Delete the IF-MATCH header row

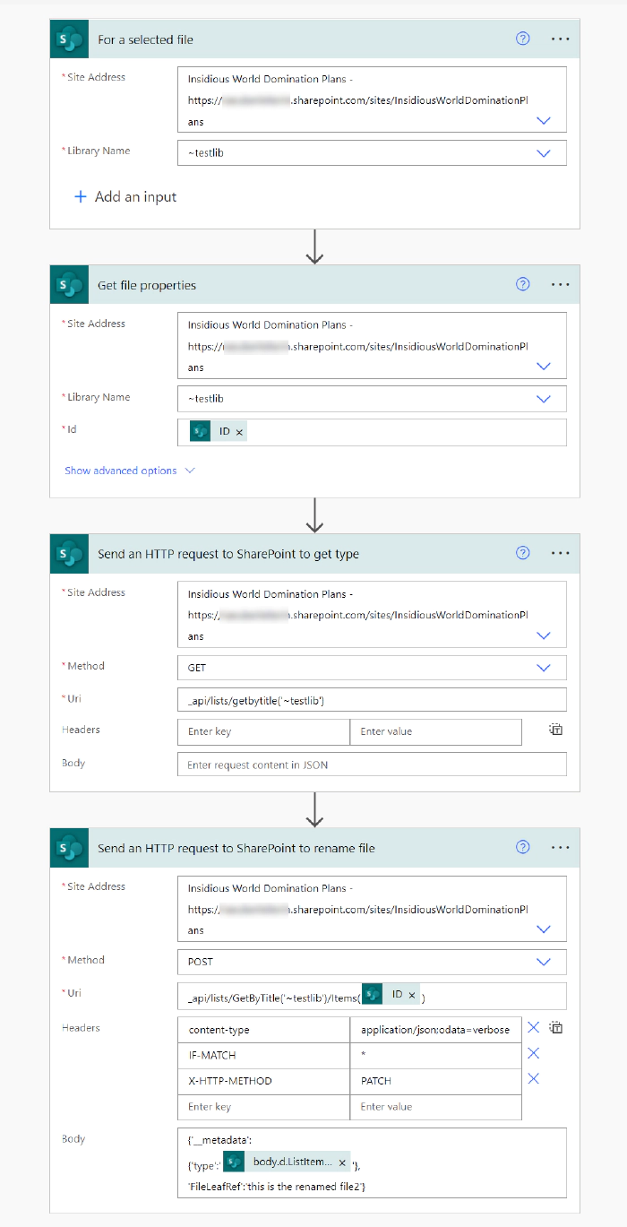[533, 1053]
